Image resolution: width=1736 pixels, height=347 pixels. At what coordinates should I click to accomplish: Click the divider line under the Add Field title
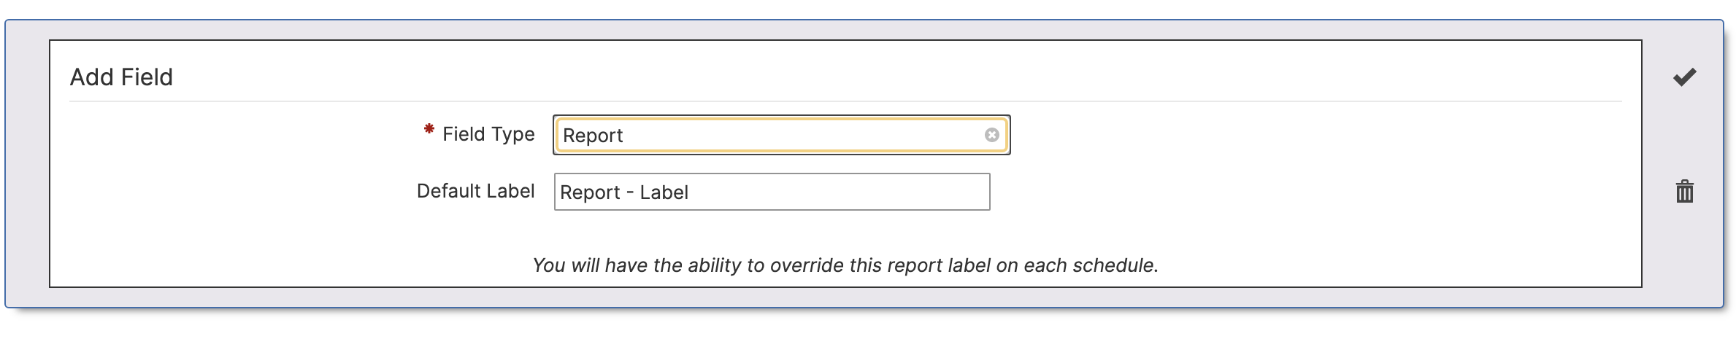click(845, 101)
